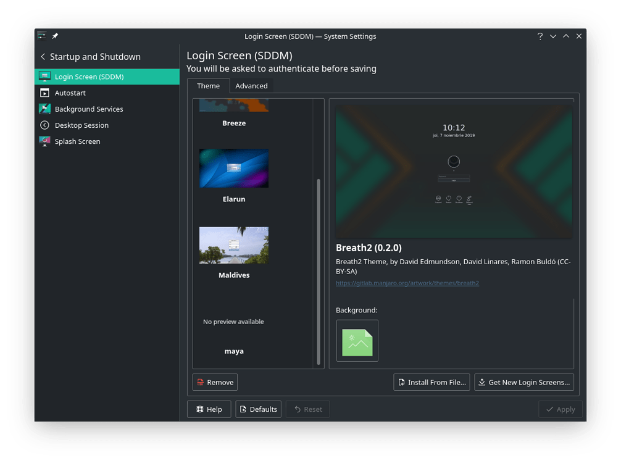Select the Theme tab

(x=208, y=86)
